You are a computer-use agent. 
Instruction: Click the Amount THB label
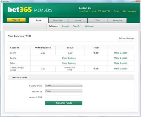tap(35, 97)
